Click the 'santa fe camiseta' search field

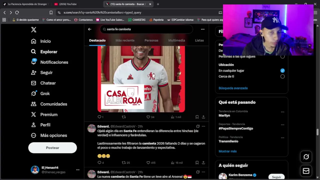tap(146, 29)
